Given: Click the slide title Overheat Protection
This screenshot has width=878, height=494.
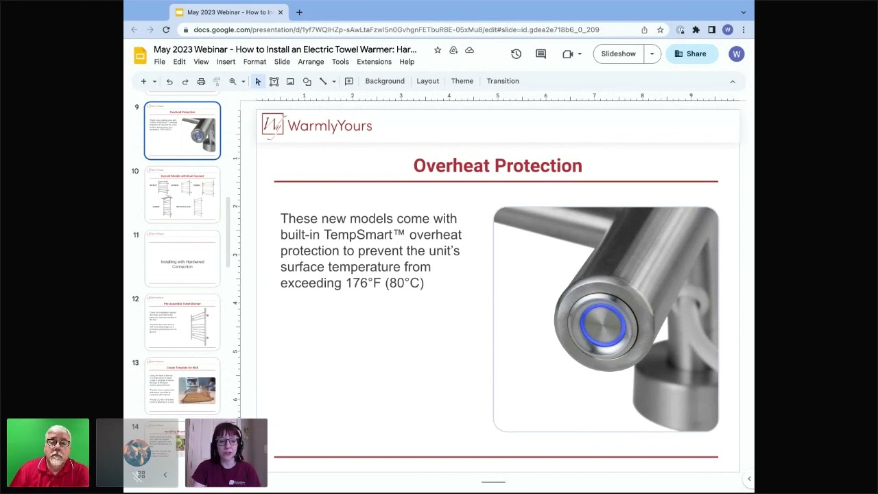Looking at the screenshot, I should (497, 165).
